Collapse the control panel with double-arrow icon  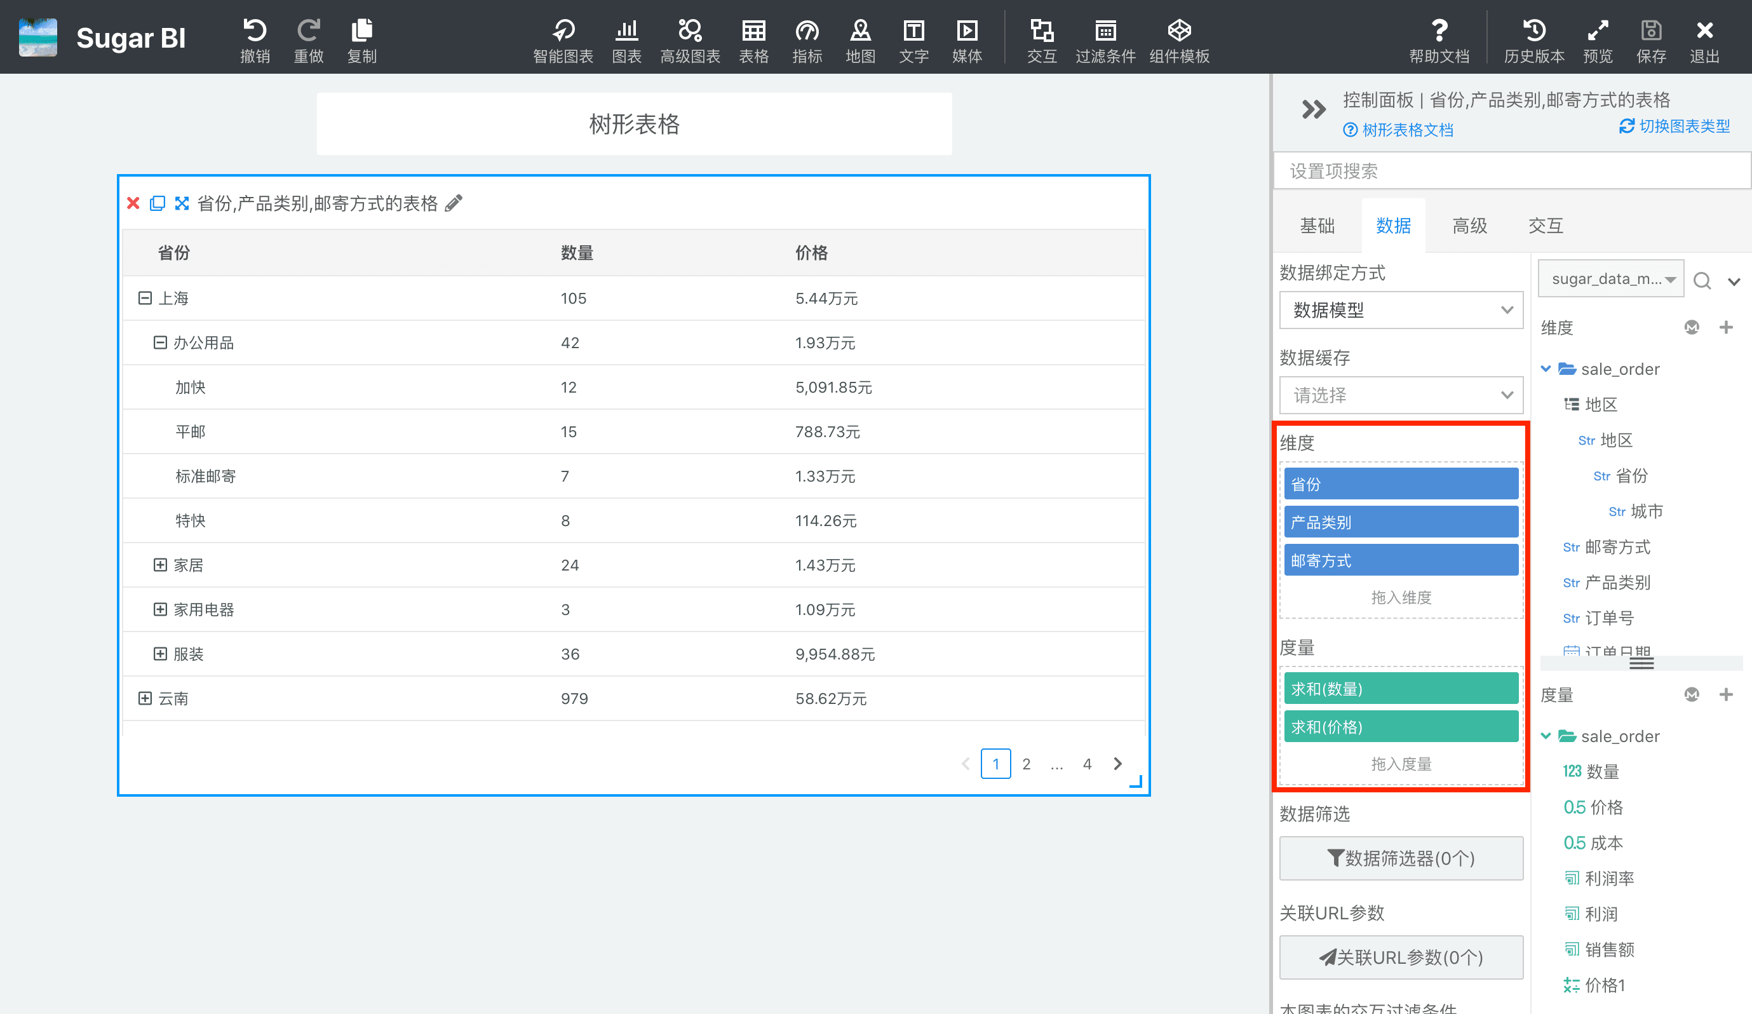[x=1313, y=109]
